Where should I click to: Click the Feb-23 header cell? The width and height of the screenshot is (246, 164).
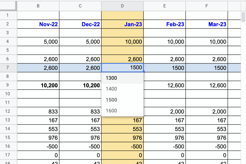click(x=165, y=24)
